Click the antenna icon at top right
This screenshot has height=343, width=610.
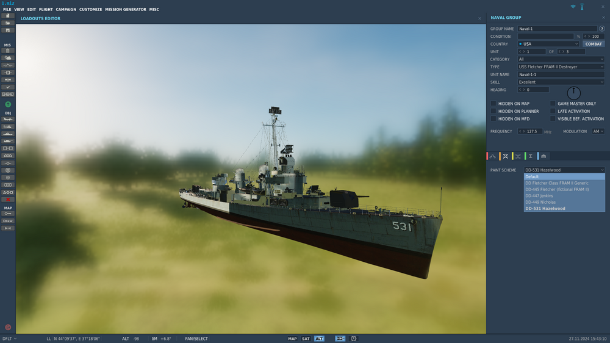click(582, 7)
